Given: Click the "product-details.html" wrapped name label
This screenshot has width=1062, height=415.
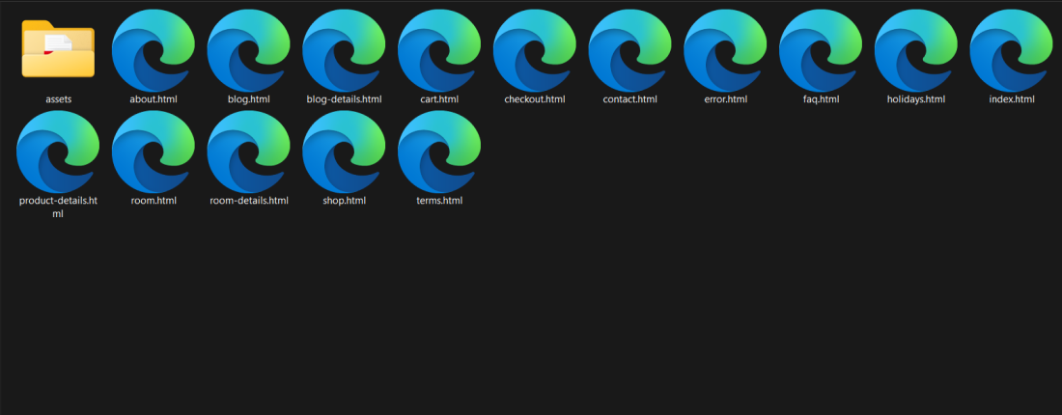Looking at the screenshot, I should click(x=58, y=207).
